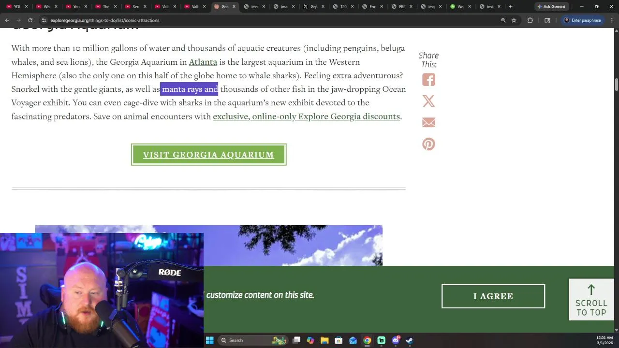This screenshot has height=348, width=619.
Task: Open exclusive online-only Explore Georgia discounts link
Action: coord(306,116)
